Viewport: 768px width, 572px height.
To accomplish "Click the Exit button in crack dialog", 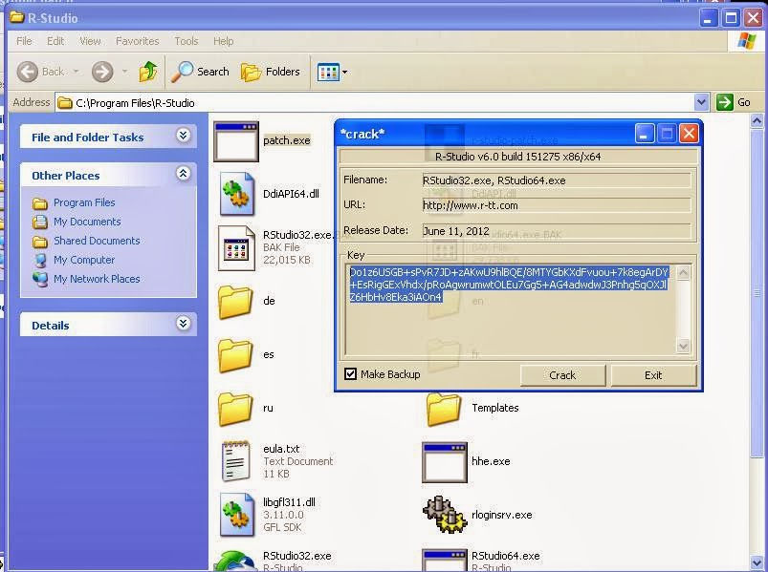I will 653,375.
